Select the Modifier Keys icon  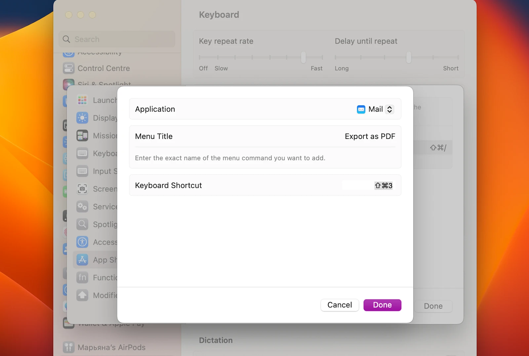(82, 295)
